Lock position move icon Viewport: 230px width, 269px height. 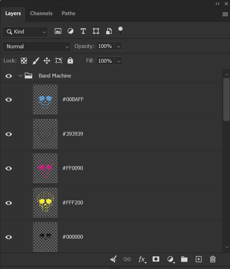[x=47, y=61]
